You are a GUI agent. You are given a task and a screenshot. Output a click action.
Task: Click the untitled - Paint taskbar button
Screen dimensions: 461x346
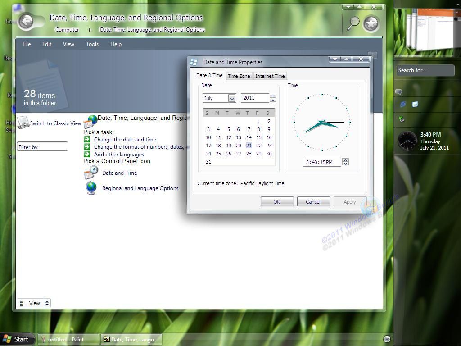click(68, 339)
